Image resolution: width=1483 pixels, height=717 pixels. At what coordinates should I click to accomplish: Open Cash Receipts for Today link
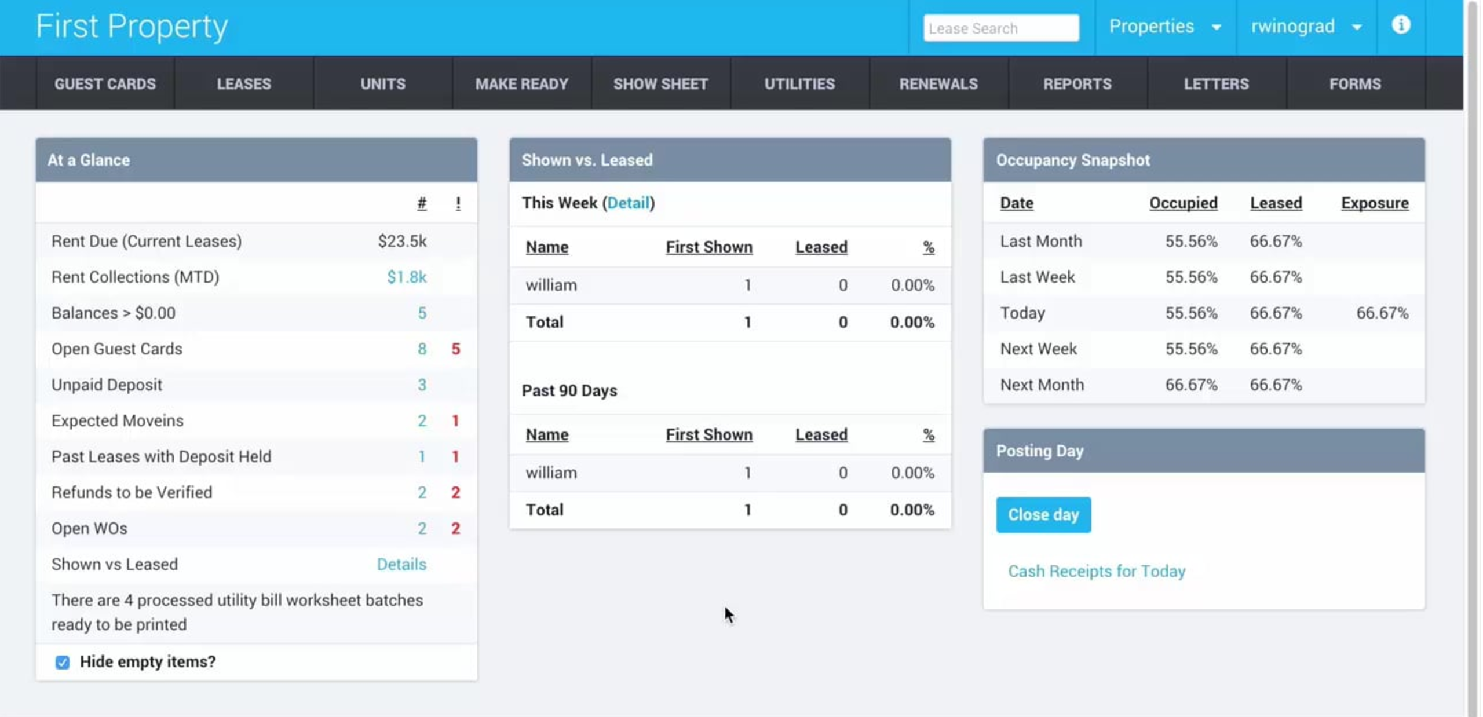click(1096, 571)
